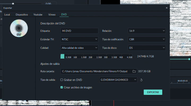Click the DVD disc image
The width and height of the screenshot is (191, 106).
[x=19, y=28]
